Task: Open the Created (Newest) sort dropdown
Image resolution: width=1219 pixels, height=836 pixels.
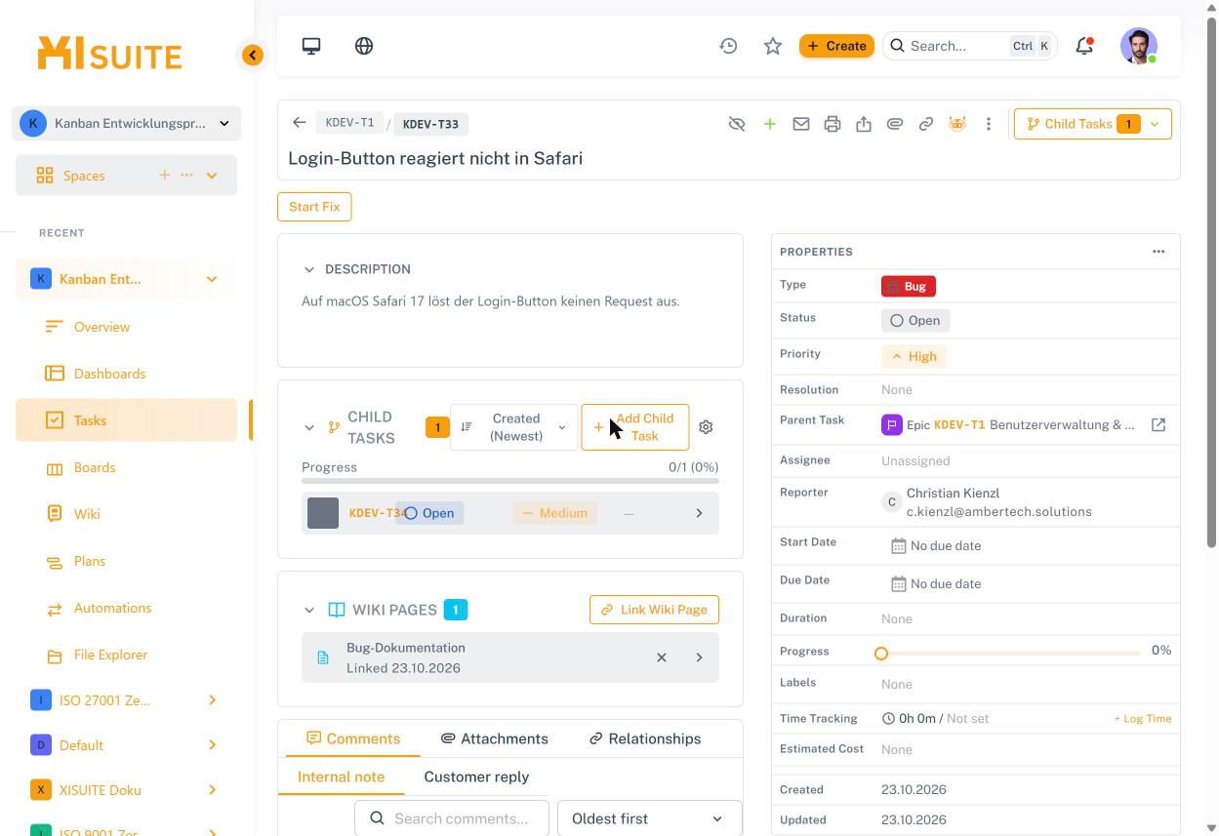Action: [x=513, y=427]
